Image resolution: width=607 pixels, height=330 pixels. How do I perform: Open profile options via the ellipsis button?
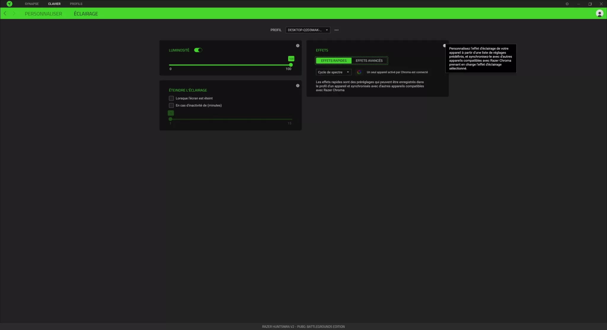pyautogui.click(x=336, y=30)
